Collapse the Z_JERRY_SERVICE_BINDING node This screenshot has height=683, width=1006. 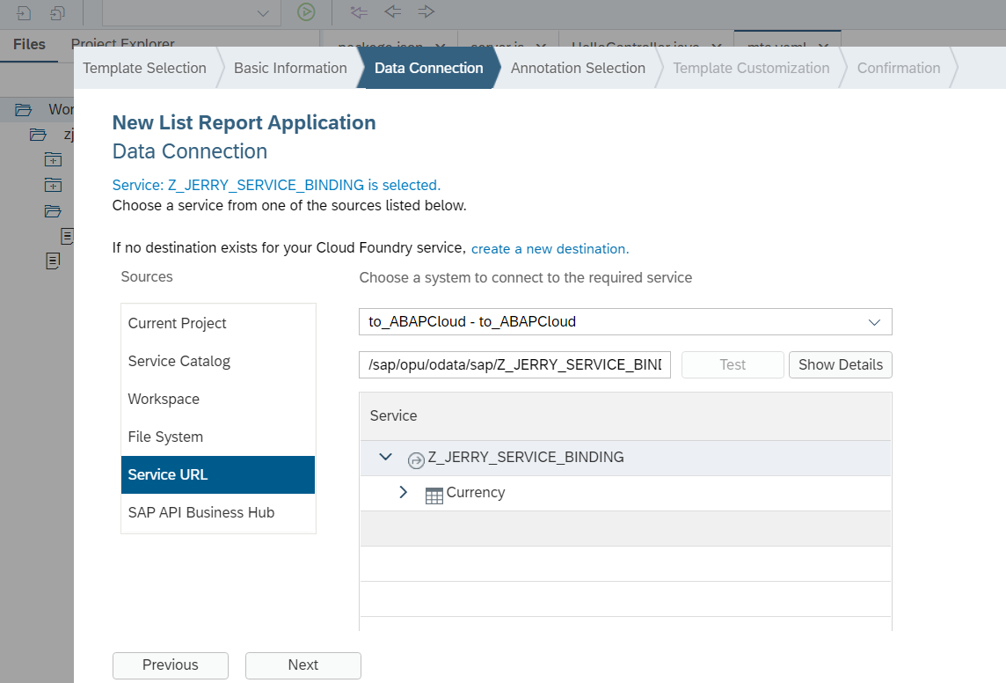[x=385, y=457]
